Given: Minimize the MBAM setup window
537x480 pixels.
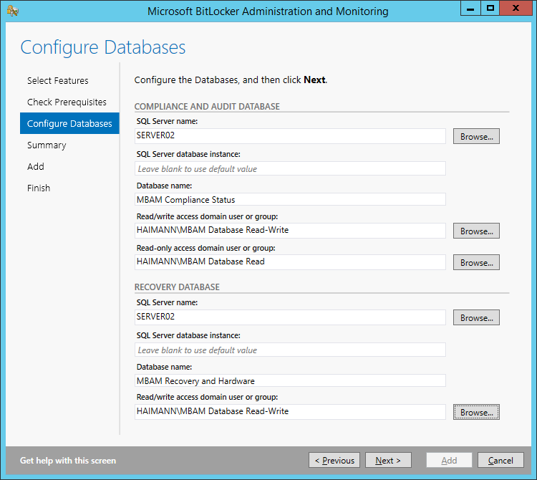Looking at the screenshot, I should (470, 8).
